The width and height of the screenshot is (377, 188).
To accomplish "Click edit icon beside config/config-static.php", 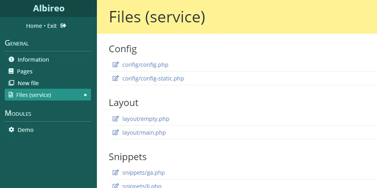I will point(115,78).
